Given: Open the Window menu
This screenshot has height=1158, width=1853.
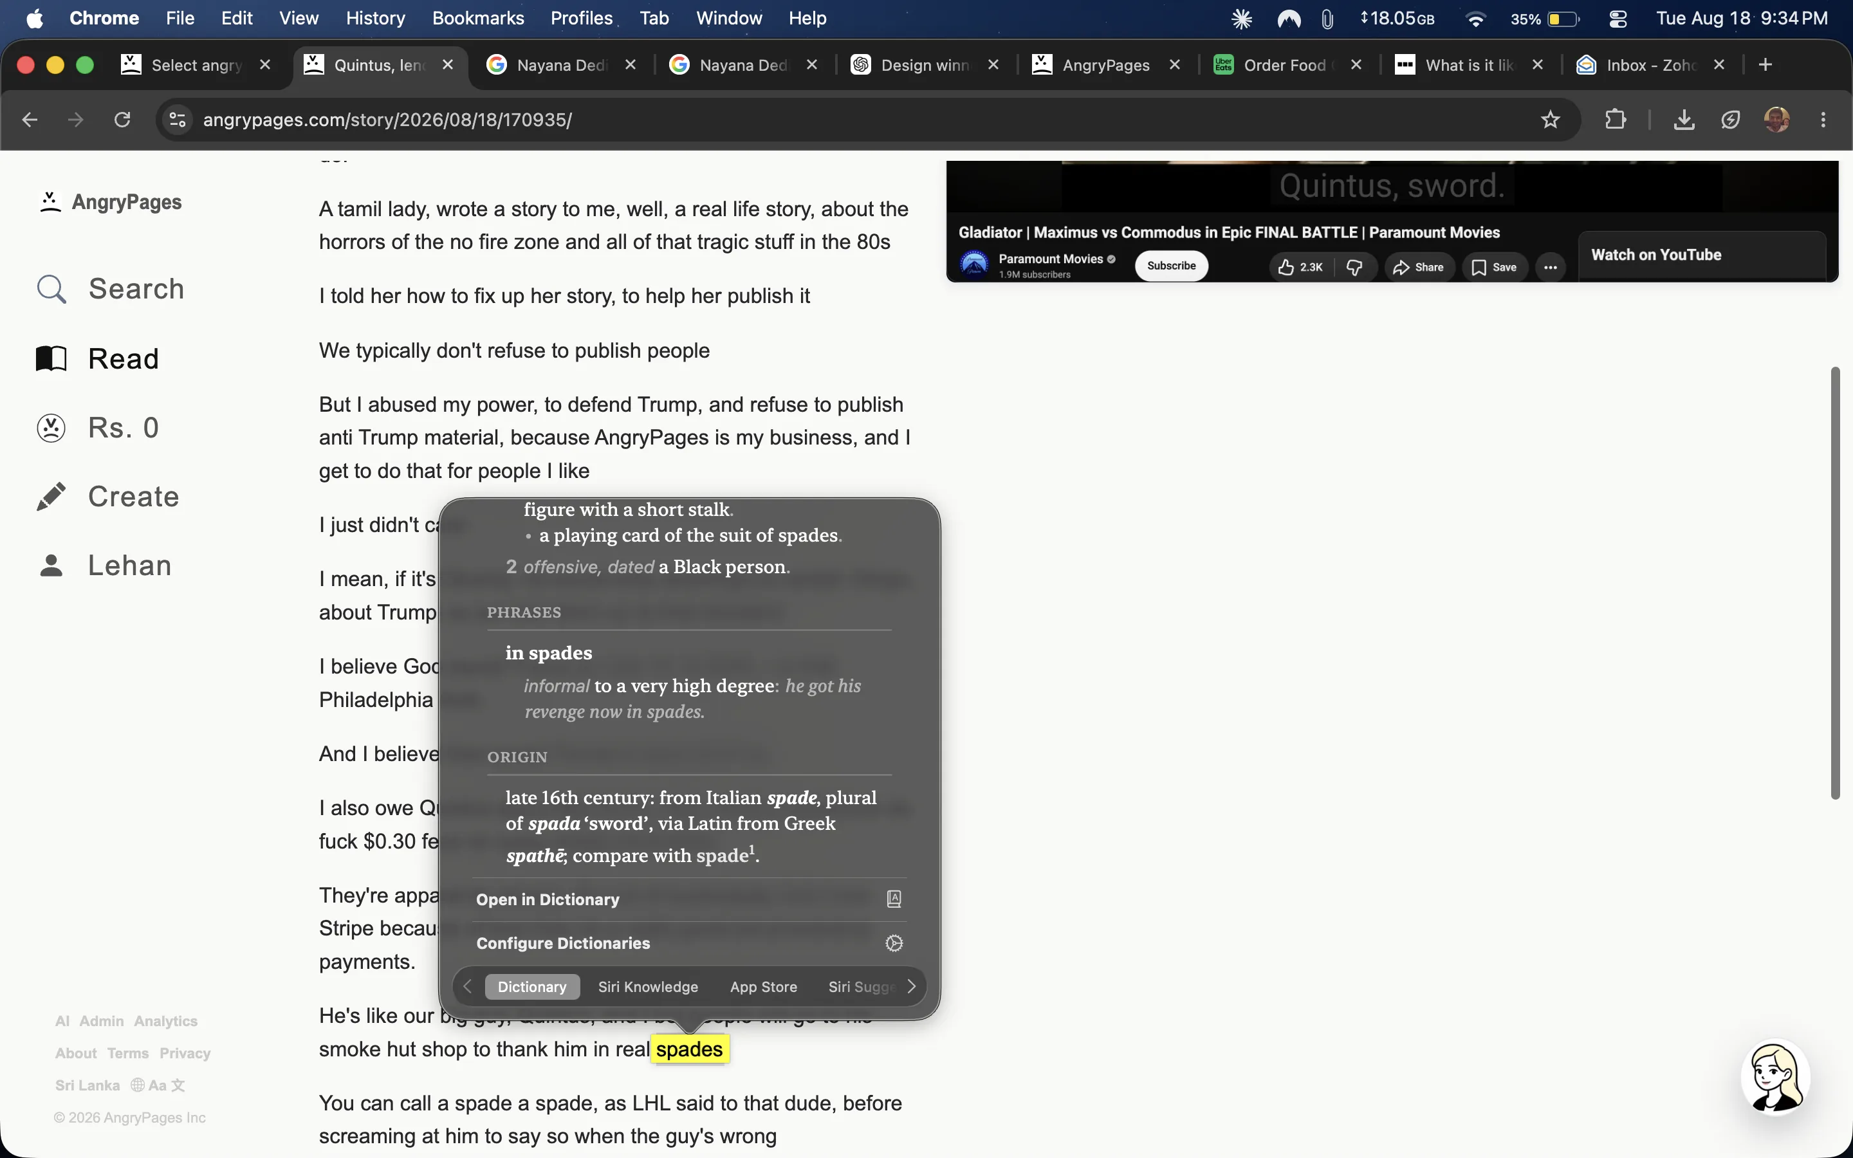Looking at the screenshot, I should point(729,19).
